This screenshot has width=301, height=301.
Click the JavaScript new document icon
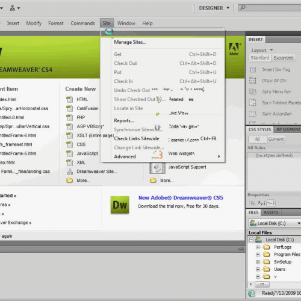tap(70, 154)
